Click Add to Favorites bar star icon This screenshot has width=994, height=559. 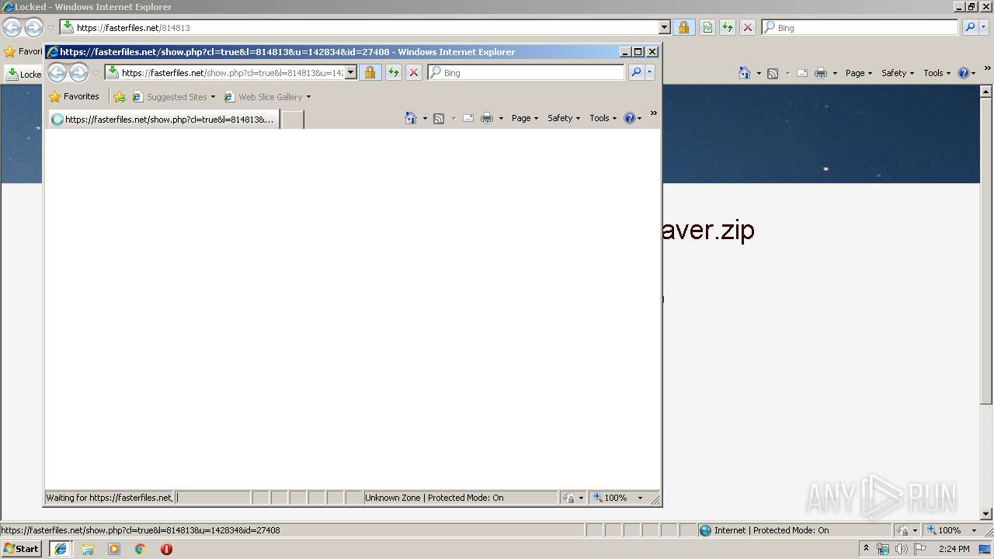coord(120,97)
